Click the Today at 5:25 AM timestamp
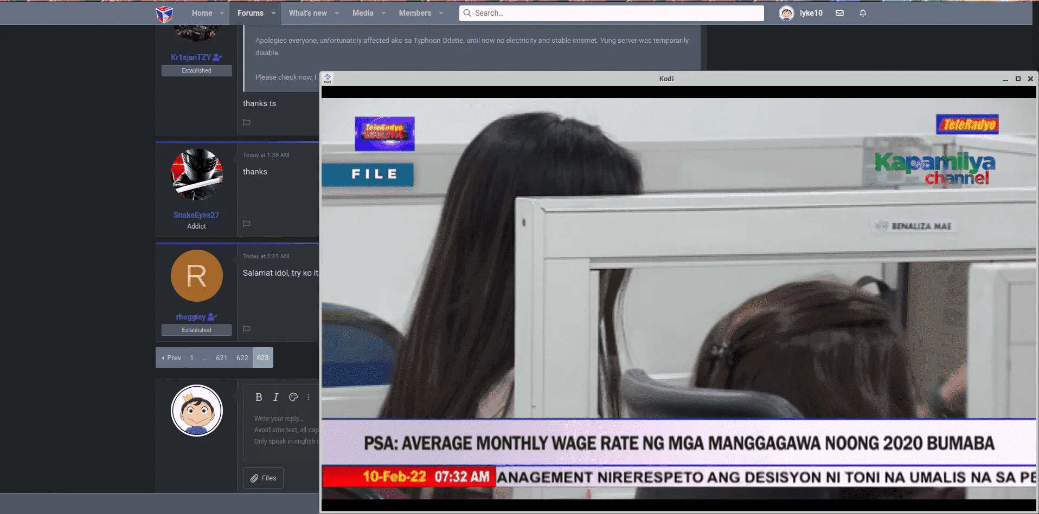 pos(266,256)
